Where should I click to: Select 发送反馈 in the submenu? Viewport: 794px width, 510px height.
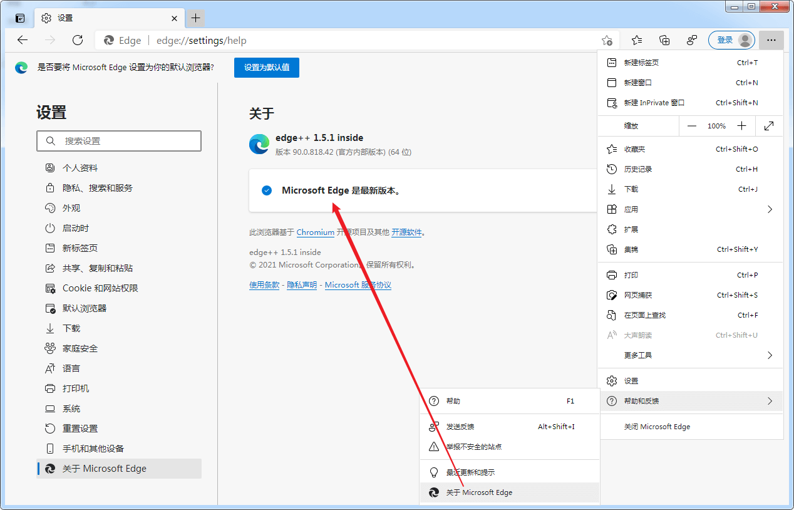click(x=510, y=427)
